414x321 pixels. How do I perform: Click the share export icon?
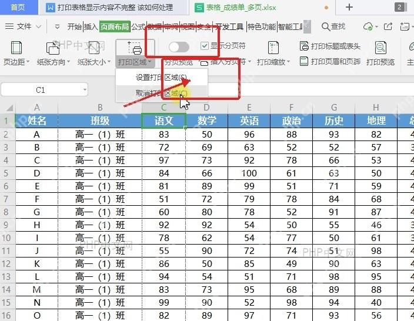click(x=388, y=26)
